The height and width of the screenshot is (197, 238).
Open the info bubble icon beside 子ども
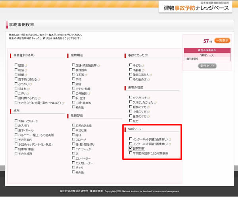142,66
